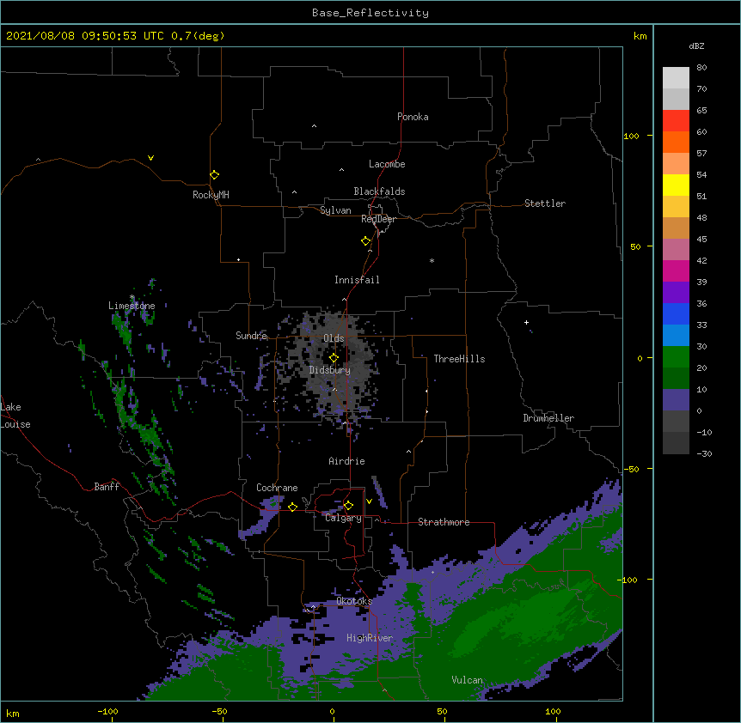Screen dimensions: 741x723
Task: Select the magenta 39-42 dBZ legend swatch
Action: [x=676, y=270]
